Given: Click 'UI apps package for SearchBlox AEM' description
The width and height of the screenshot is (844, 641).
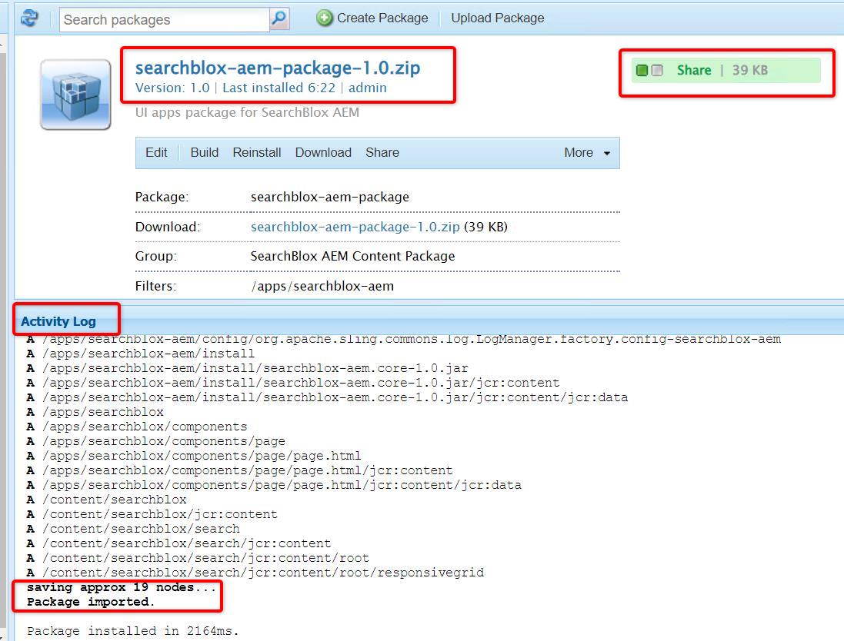Looking at the screenshot, I should point(247,112).
